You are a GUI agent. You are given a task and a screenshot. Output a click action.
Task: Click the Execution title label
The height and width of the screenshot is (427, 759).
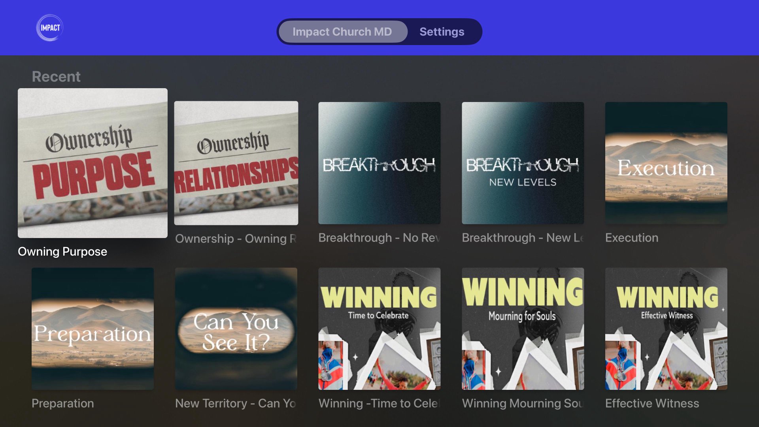pos(632,238)
